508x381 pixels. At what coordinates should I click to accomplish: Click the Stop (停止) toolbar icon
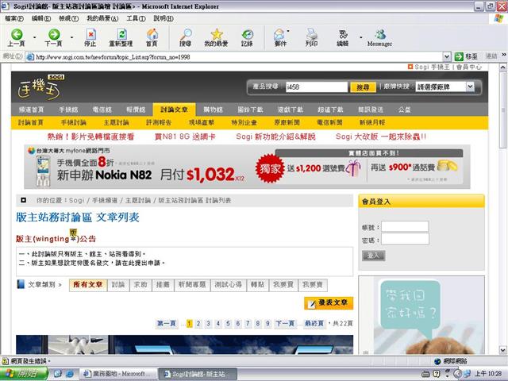[90, 34]
